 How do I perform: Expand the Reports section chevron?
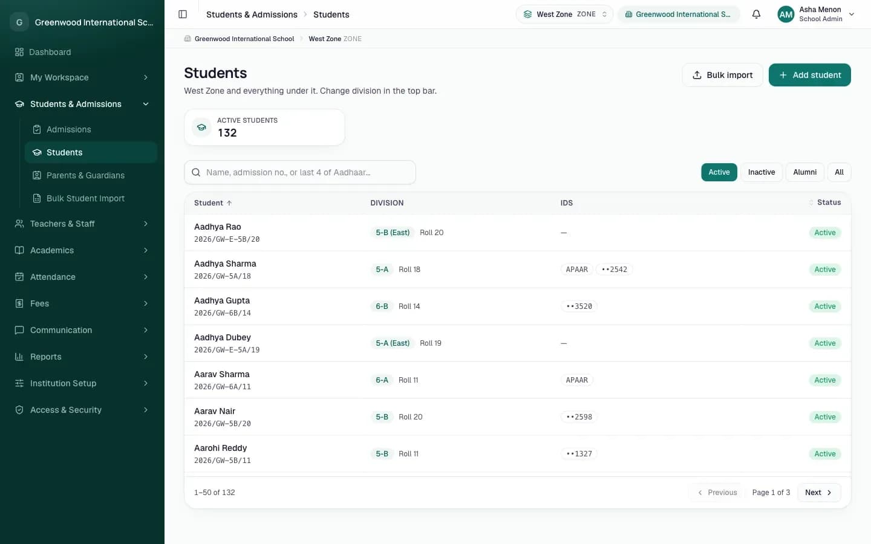click(146, 357)
